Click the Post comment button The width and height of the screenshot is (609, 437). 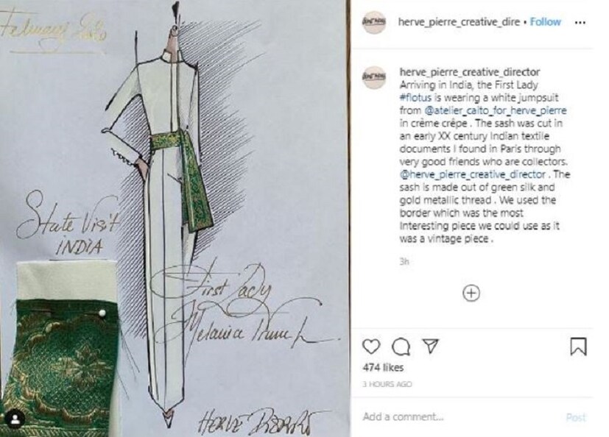click(x=576, y=417)
